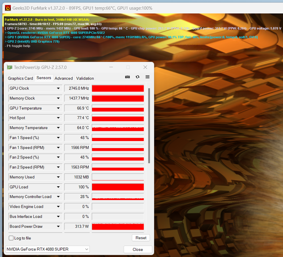Click the Close button in GPU-Z
The height and width of the screenshot is (257, 283).
(x=138, y=249)
